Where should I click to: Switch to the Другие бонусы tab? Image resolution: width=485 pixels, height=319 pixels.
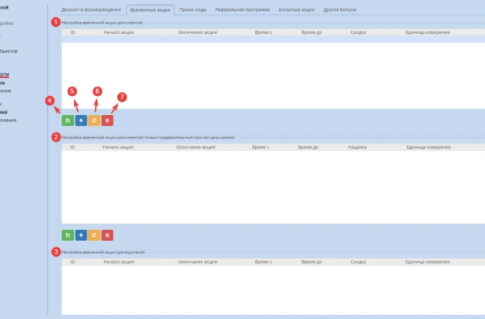coord(339,9)
